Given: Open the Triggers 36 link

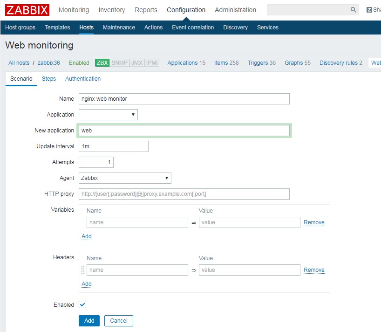Looking at the screenshot, I should click(261, 63).
